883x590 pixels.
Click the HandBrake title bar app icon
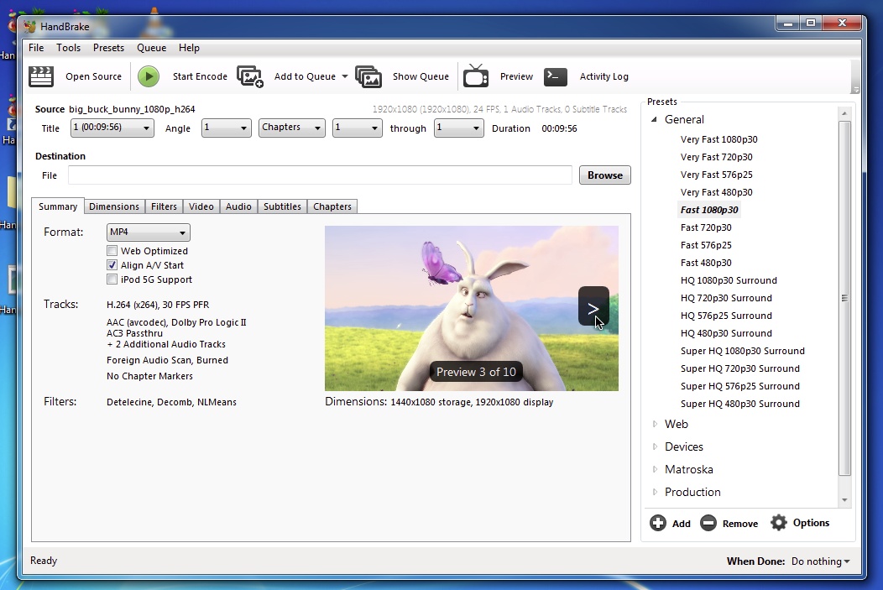[x=30, y=27]
